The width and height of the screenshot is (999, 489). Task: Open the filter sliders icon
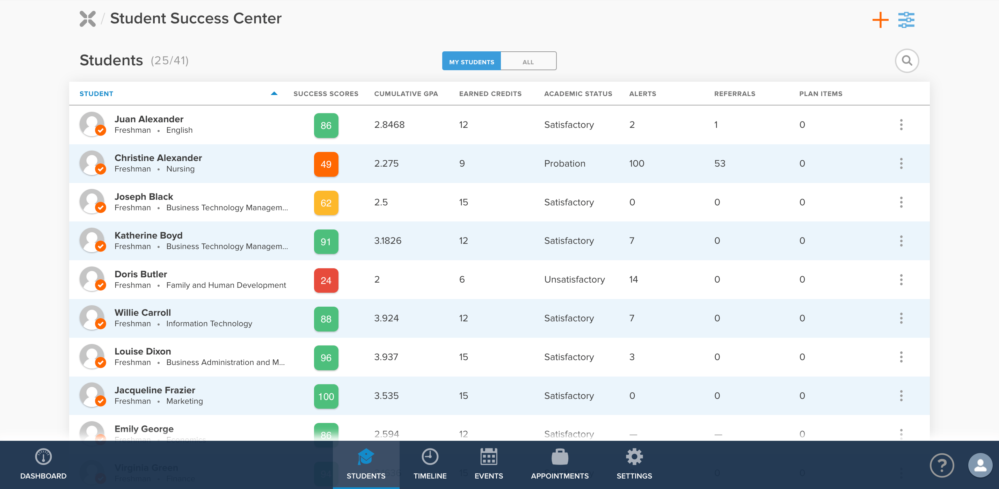[x=906, y=20]
